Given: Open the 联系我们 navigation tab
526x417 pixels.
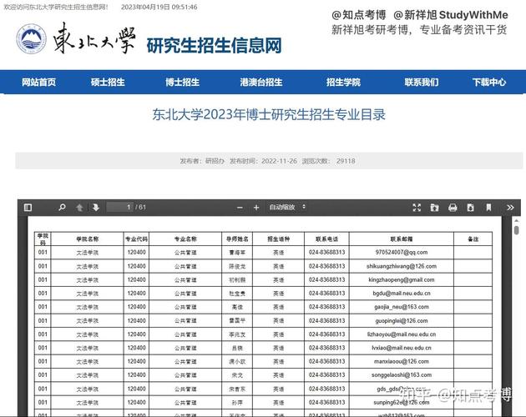Looking at the screenshot, I should coord(422,82).
